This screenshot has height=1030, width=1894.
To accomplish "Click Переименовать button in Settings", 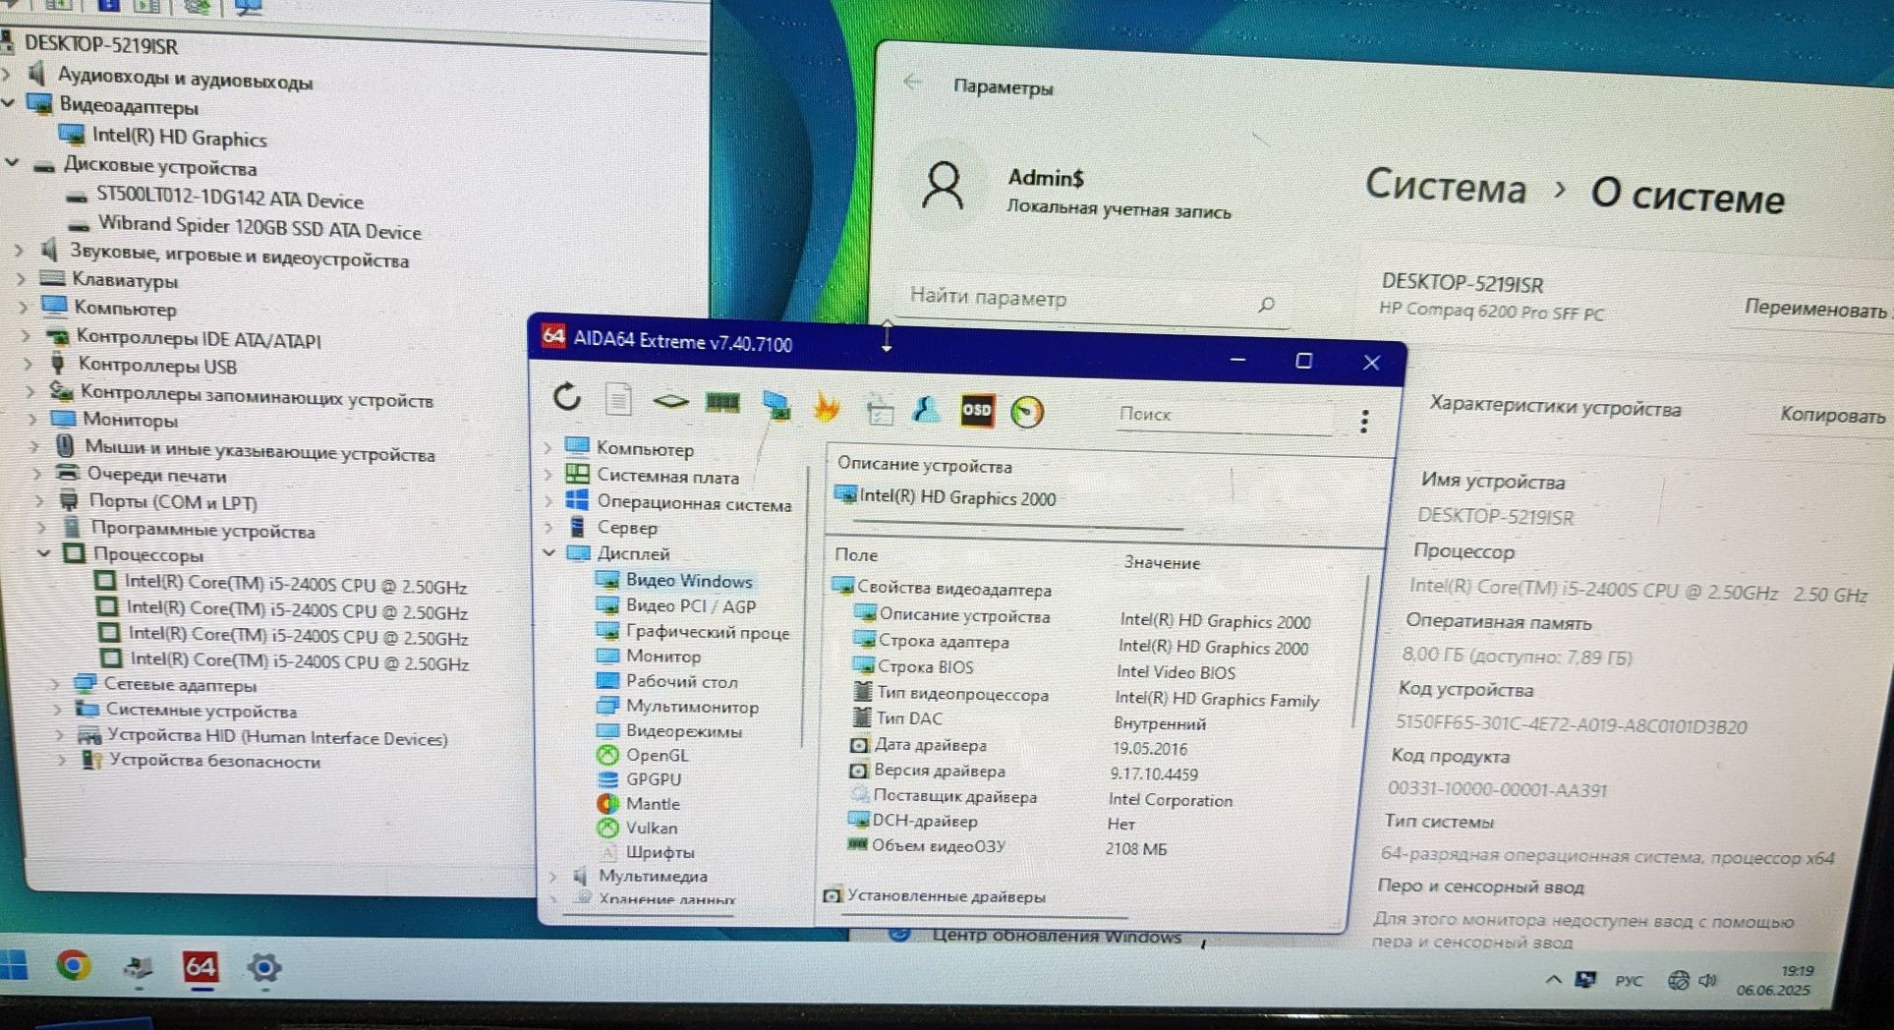I will 1814,309.
